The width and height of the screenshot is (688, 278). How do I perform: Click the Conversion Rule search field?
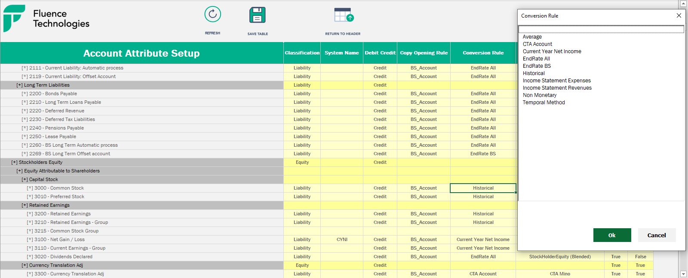(x=601, y=29)
